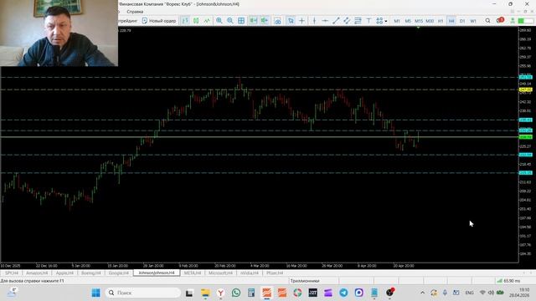Click the solid green horizontal price line
The width and height of the screenshot is (536, 301).
259,137
